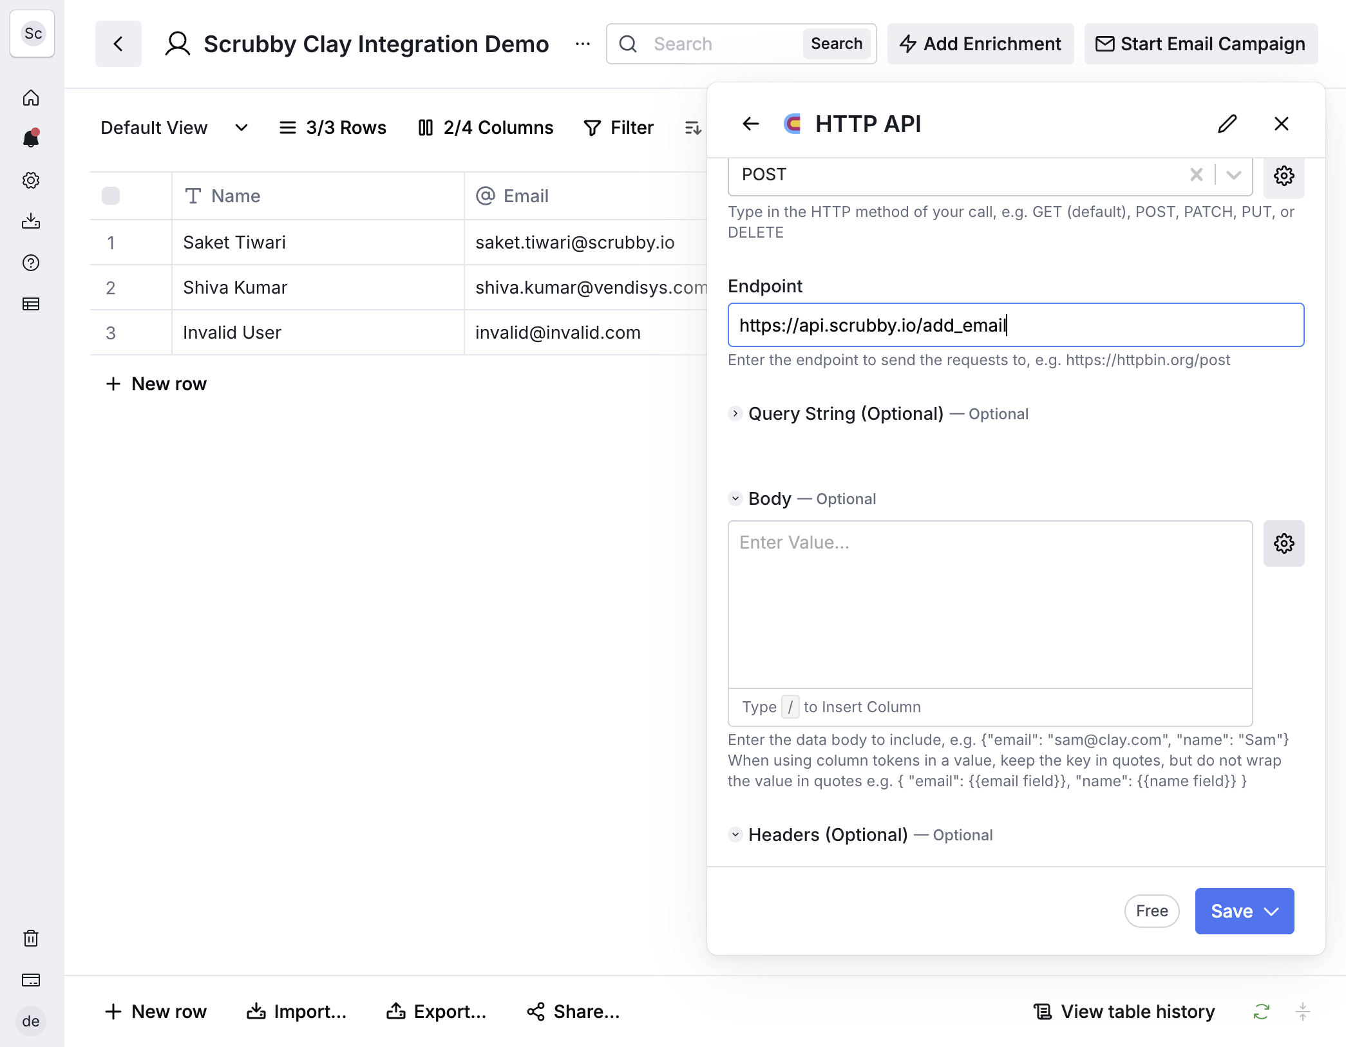
Task: Click the download tray icon in sidebar
Action: click(31, 222)
